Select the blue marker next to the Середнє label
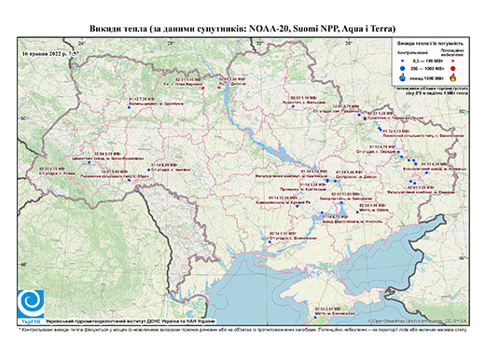This screenshot has height=343, width=485. click(398, 152)
